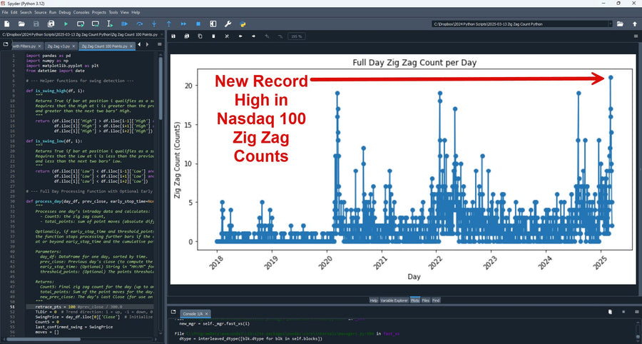Switch to Help pane tab
The height and width of the screenshot is (344, 642).
tap(373, 300)
